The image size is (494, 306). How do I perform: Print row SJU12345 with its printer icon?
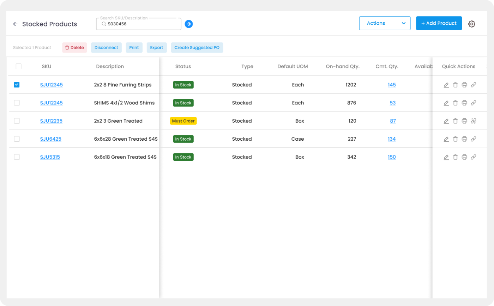coord(464,85)
